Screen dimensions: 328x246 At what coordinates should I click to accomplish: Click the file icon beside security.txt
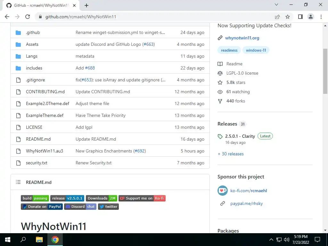click(18, 163)
